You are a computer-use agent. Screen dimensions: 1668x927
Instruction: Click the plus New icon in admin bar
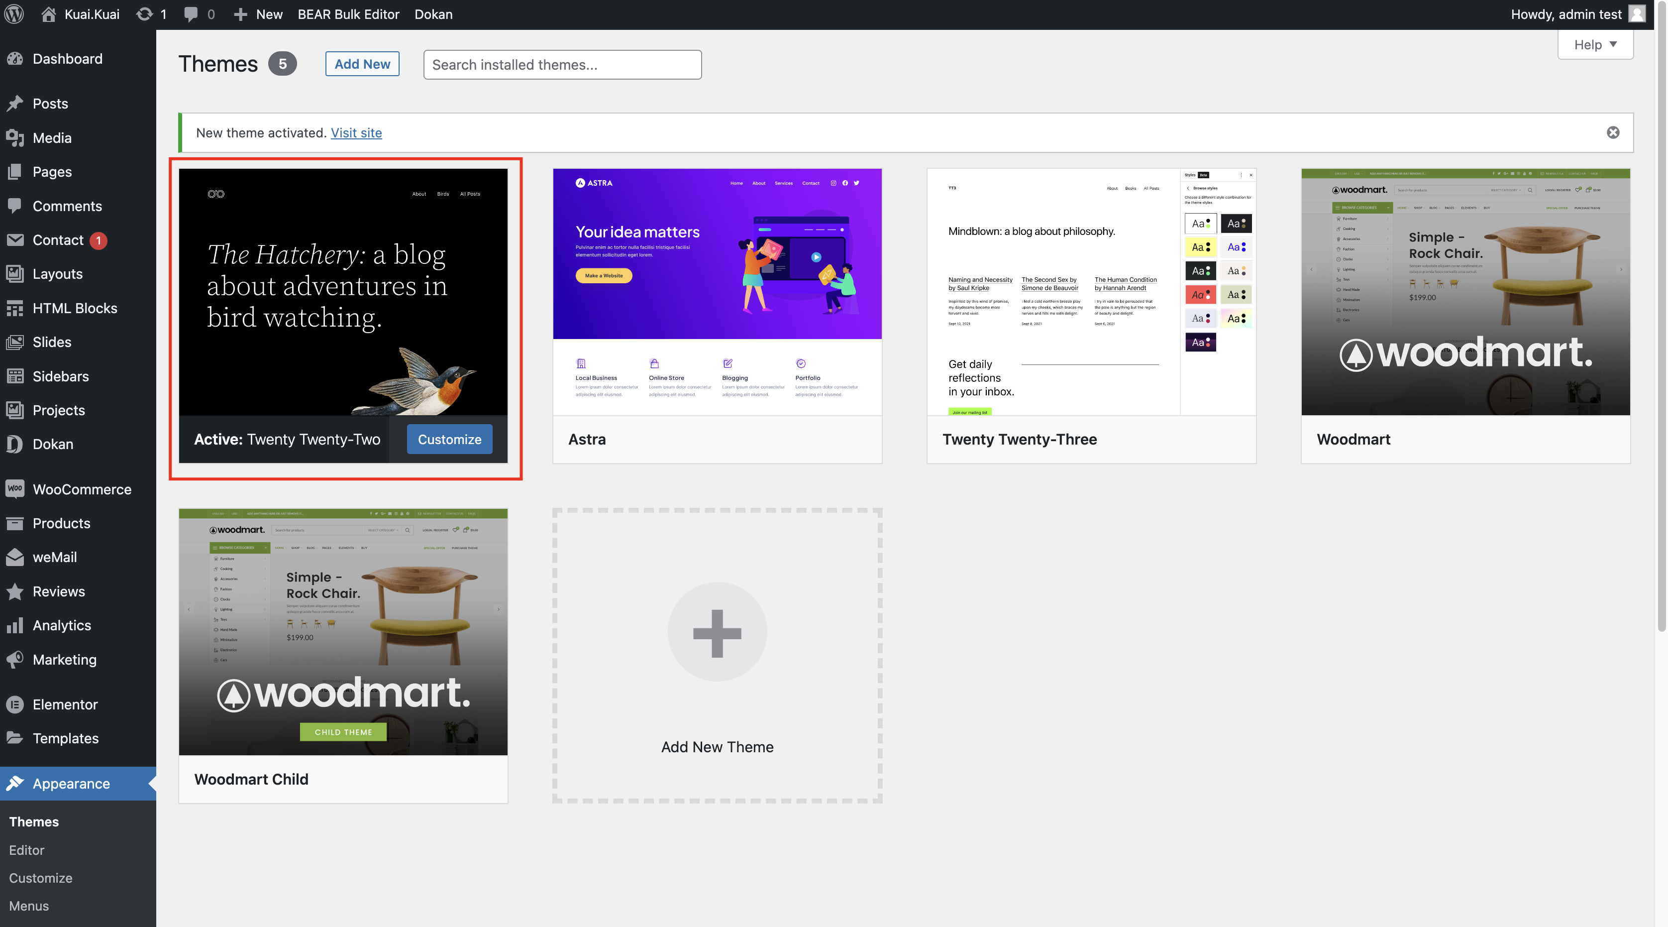click(240, 14)
